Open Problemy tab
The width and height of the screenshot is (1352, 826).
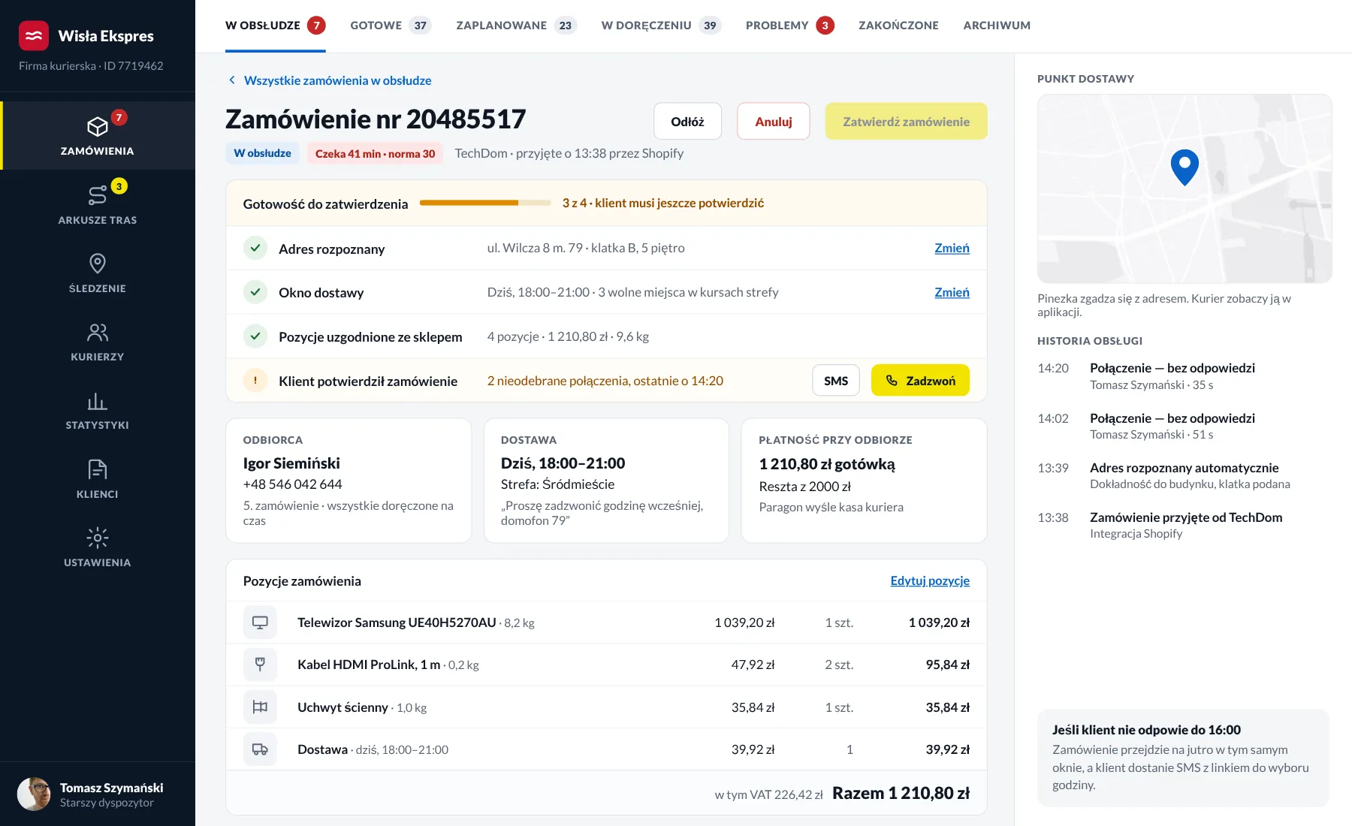point(789,26)
